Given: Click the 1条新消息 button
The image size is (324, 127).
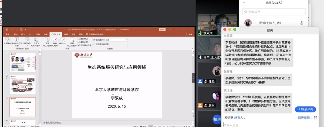Looking at the screenshot, I should (x=305, y=109).
